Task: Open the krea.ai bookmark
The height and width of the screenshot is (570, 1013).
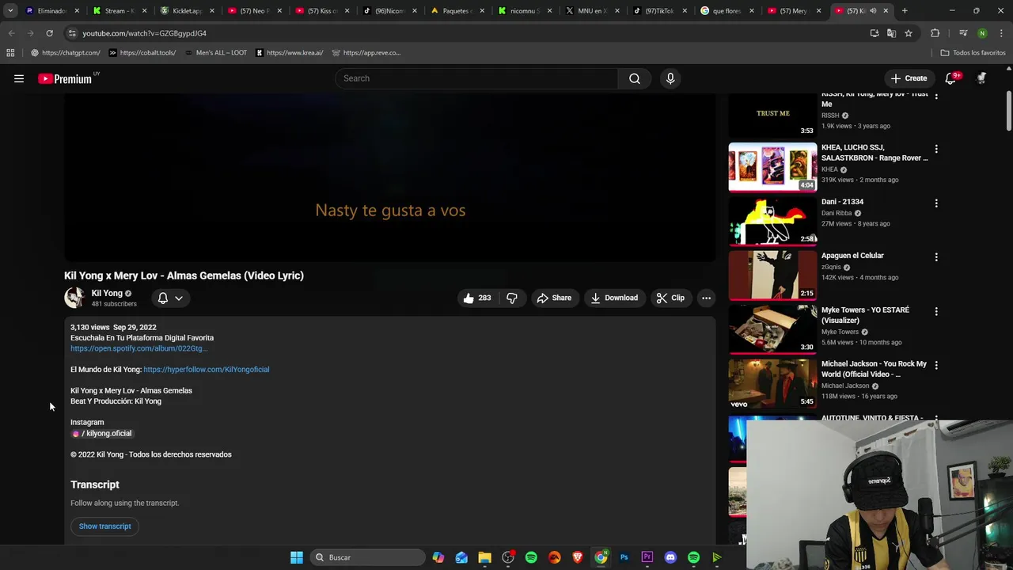Action: click(x=289, y=53)
